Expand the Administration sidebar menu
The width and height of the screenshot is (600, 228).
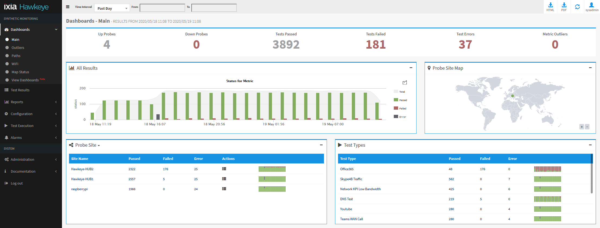[x=31, y=159]
